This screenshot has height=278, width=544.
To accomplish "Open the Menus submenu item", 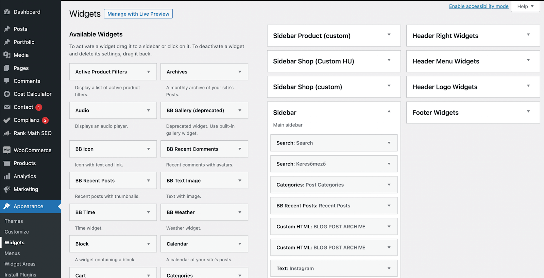I will click(12, 253).
